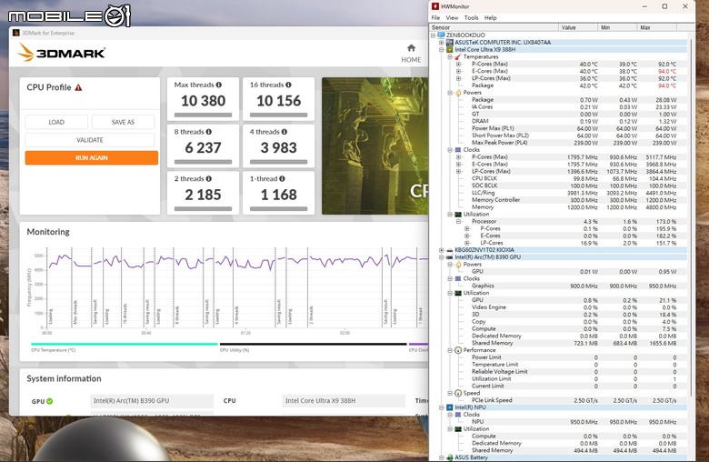This screenshot has height=462, width=709.
Task: Click the CPU Utility legend line
Action: click(313, 344)
